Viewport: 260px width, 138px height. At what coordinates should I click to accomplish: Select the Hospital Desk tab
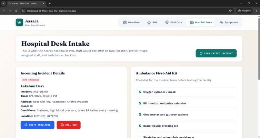click(x=201, y=22)
